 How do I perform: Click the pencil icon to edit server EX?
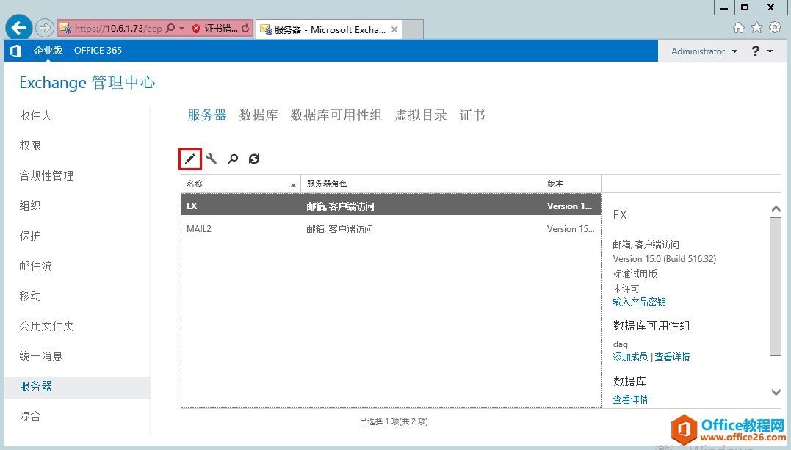[x=190, y=158]
